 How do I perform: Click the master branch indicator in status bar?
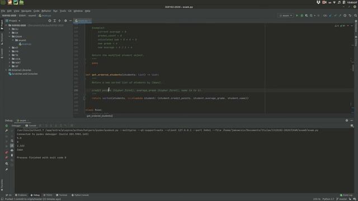click(342, 199)
